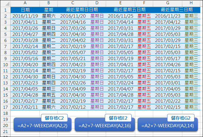Select cell with date 2017/03/01
Image resolution: width=203 pixels, height=137 pixels.
[x=168, y=83]
